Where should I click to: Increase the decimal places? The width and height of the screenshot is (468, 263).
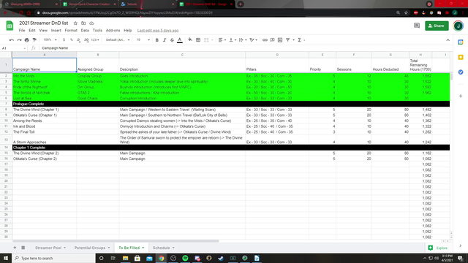(x=86, y=40)
